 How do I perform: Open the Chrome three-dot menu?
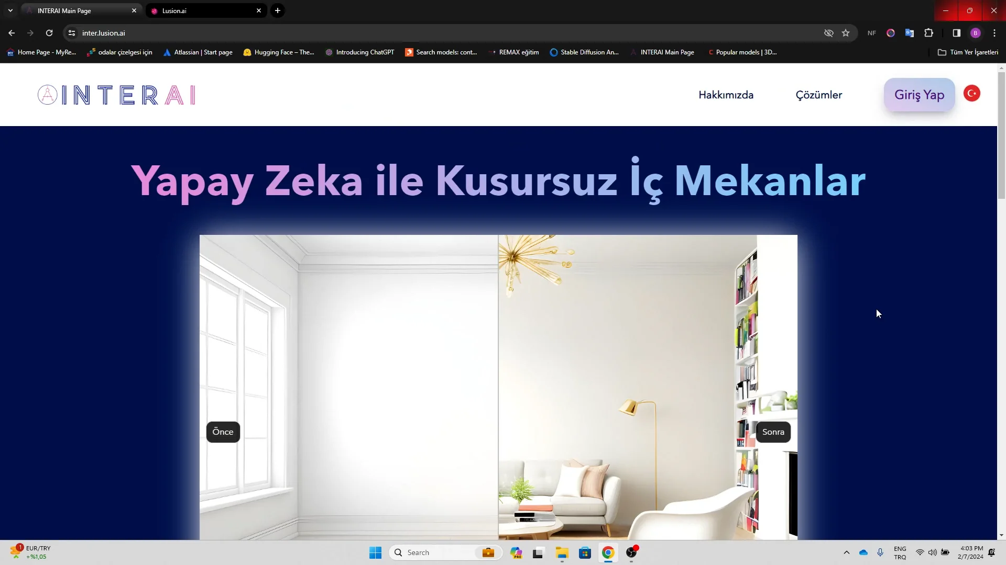[x=994, y=32]
